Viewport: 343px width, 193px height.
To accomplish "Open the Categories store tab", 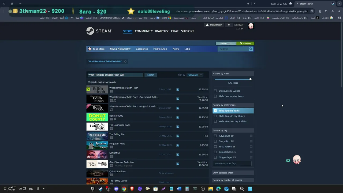I will click(142, 49).
